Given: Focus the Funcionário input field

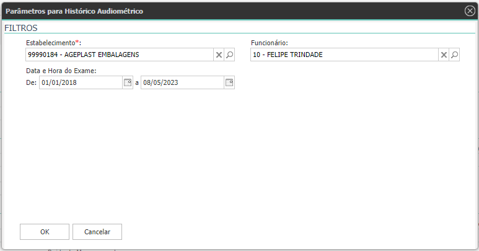Looking at the screenshot, I should click(345, 55).
